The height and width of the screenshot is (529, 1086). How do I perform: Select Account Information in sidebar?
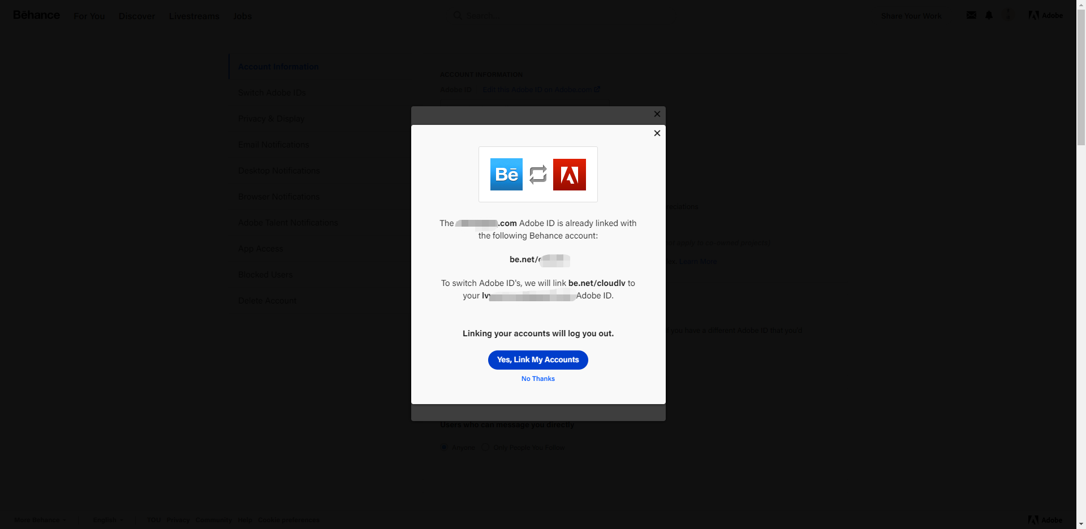pyautogui.click(x=278, y=67)
